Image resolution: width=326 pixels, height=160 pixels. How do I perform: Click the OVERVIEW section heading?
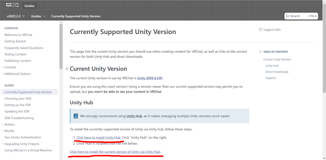11,28
